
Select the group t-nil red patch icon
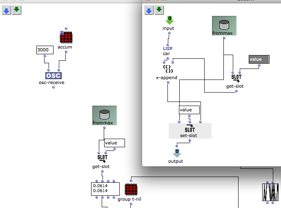131,189
